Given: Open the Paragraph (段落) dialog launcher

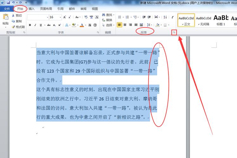Looking at the screenshot, I should (174, 33).
